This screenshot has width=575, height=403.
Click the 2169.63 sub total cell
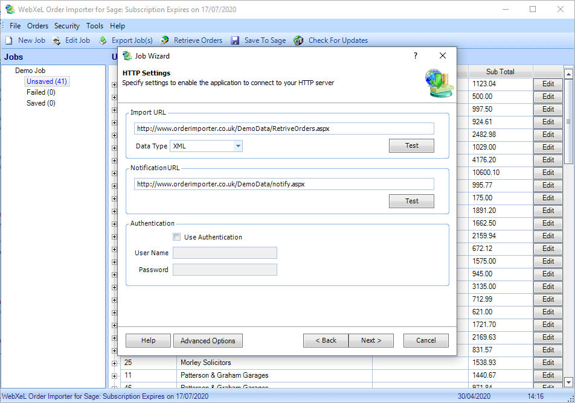pyautogui.click(x=500, y=337)
